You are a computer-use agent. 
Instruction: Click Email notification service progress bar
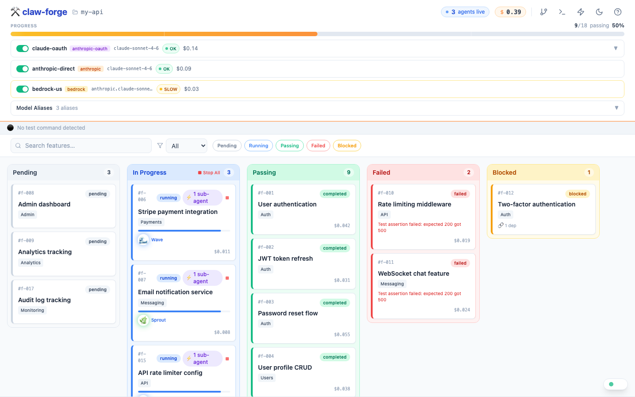tap(184, 311)
